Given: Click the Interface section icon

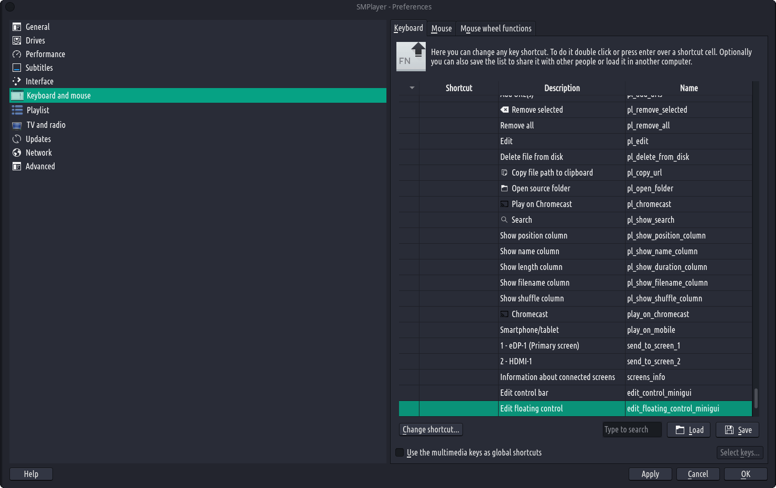Looking at the screenshot, I should pos(17,81).
